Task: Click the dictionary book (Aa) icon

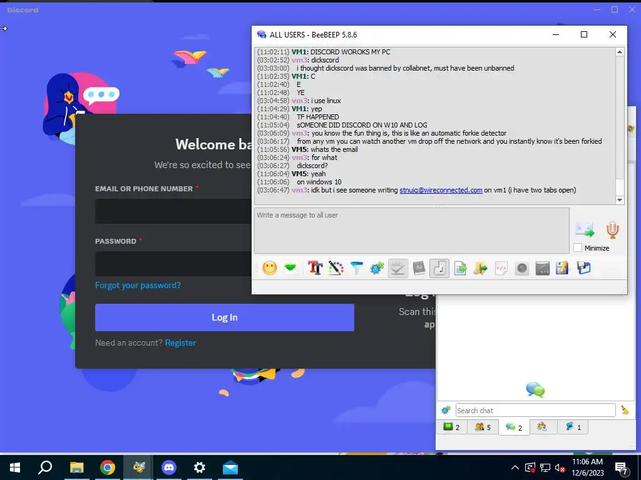Action: (419, 268)
